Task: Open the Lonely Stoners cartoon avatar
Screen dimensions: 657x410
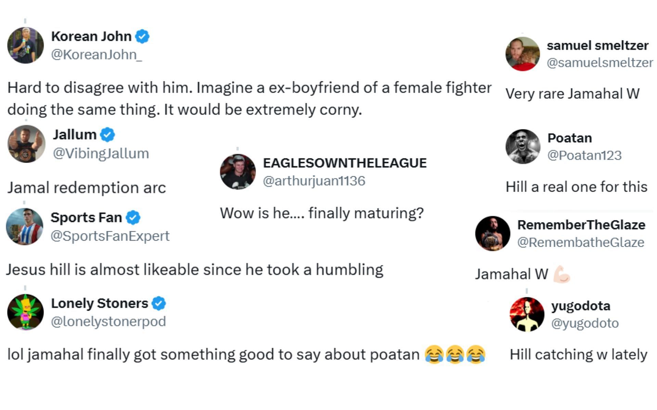Action: (x=26, y=312)
